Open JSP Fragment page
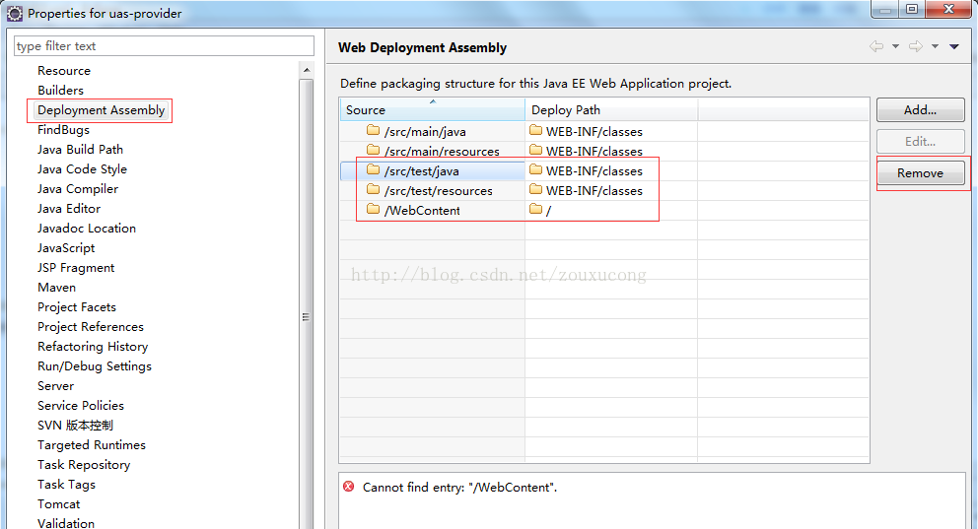978x529 pixels. tap(76, 267)
